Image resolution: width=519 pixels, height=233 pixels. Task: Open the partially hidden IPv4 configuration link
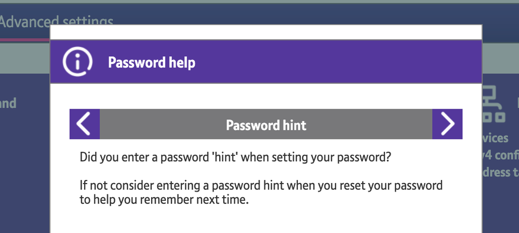[498, 155]
